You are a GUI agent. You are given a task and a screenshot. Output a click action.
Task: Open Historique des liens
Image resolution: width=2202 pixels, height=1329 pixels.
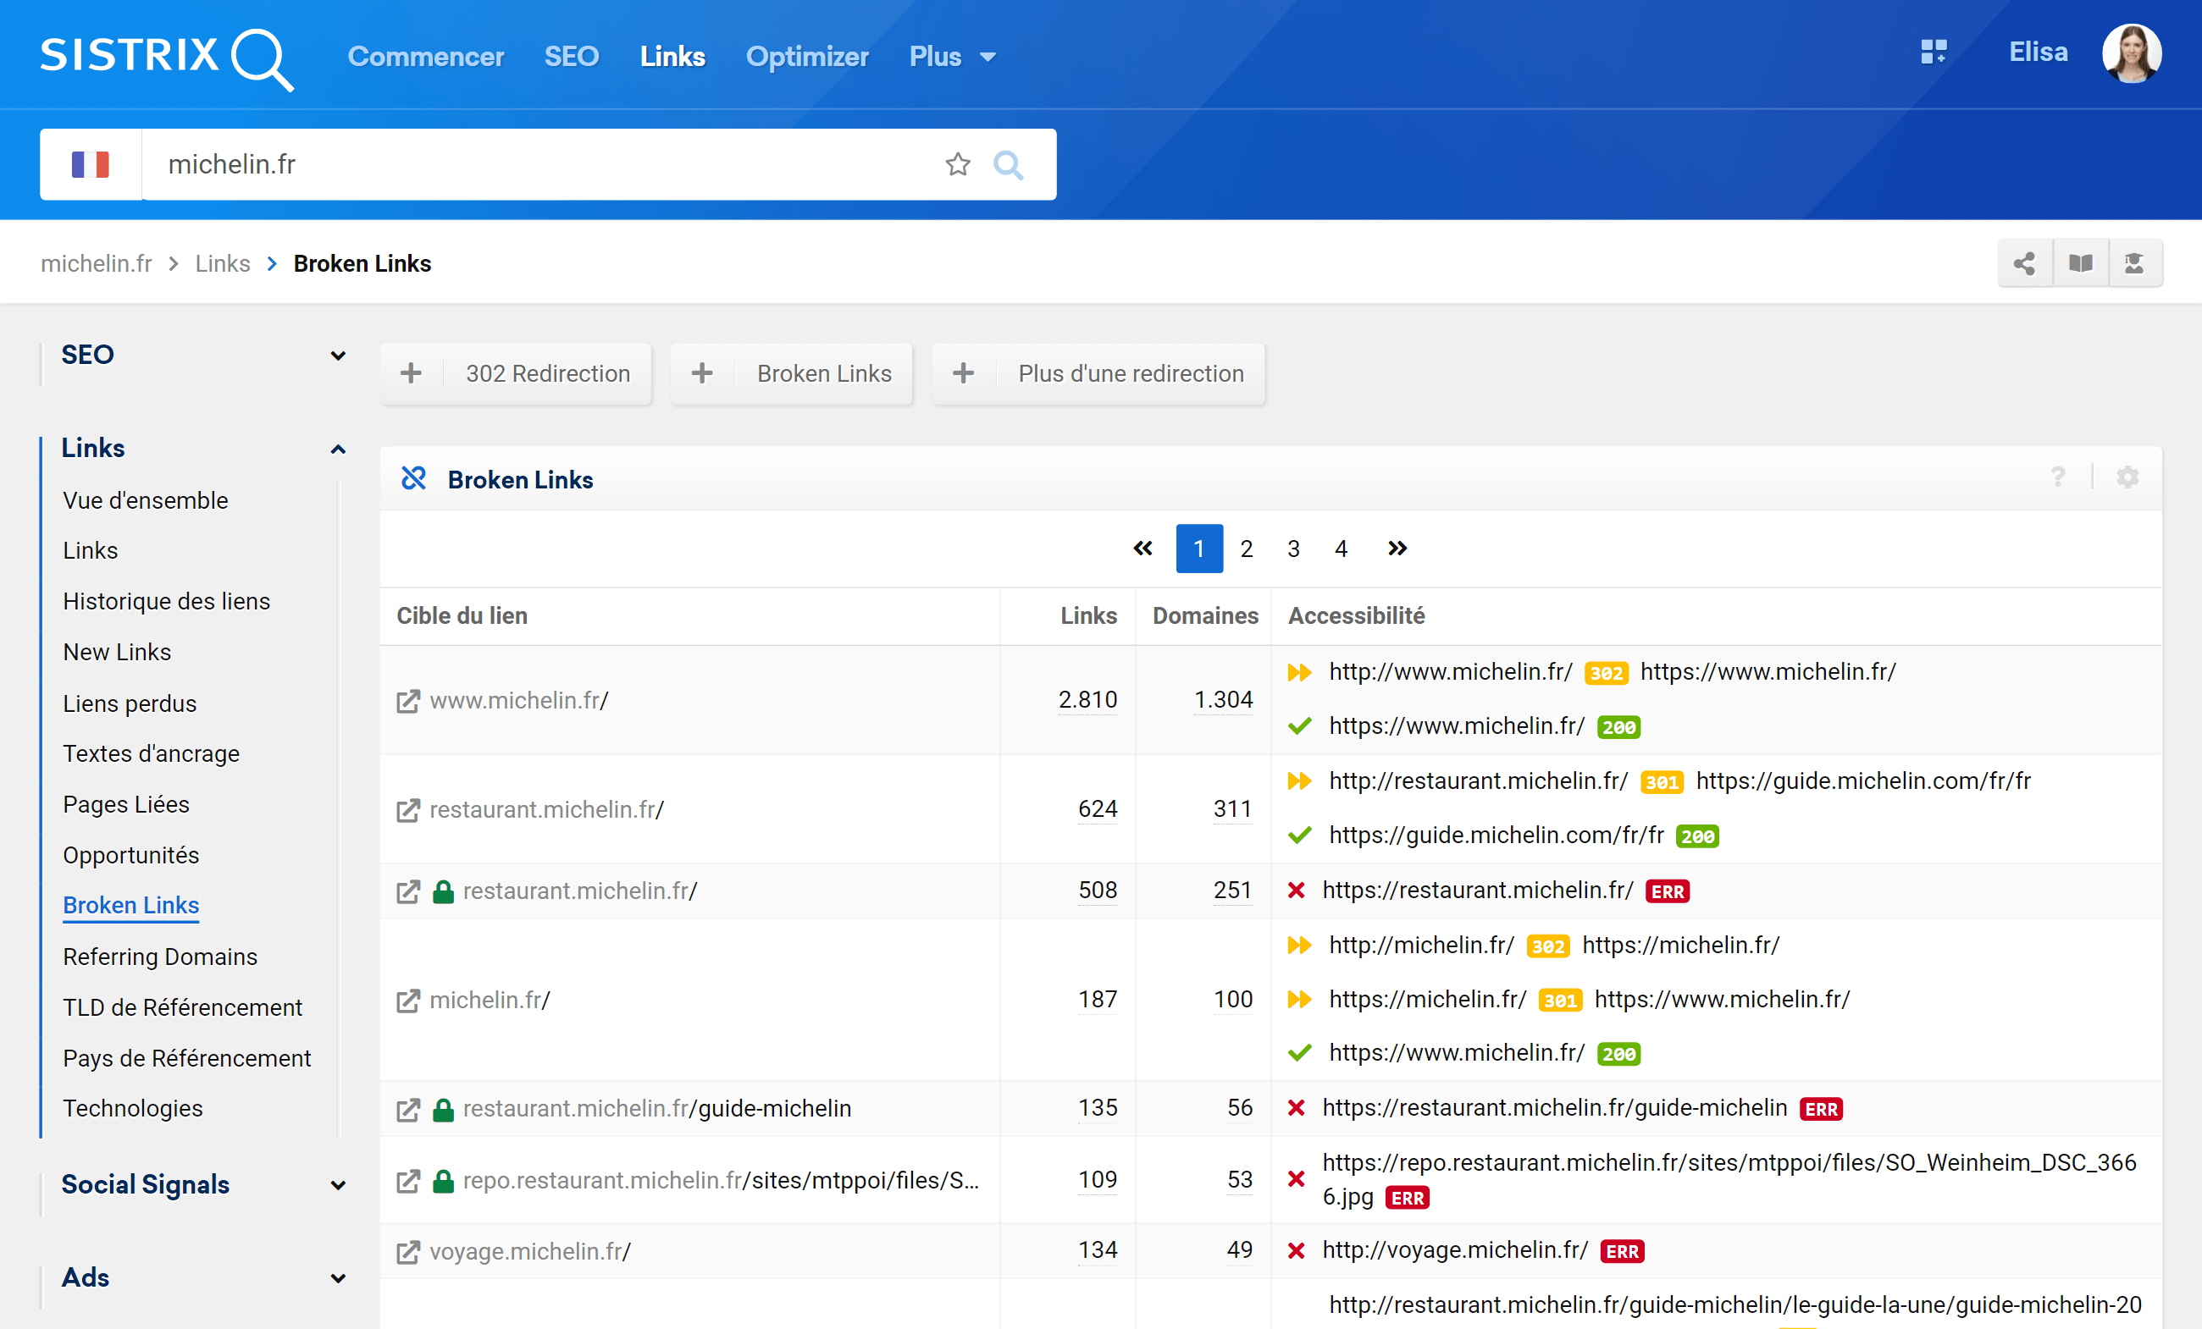point(166,602)
